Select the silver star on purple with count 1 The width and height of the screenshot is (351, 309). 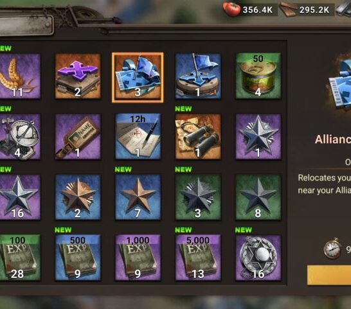258,137
